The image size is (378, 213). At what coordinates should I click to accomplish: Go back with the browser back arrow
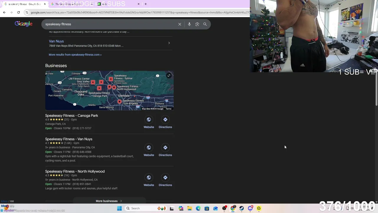point(4,12)
